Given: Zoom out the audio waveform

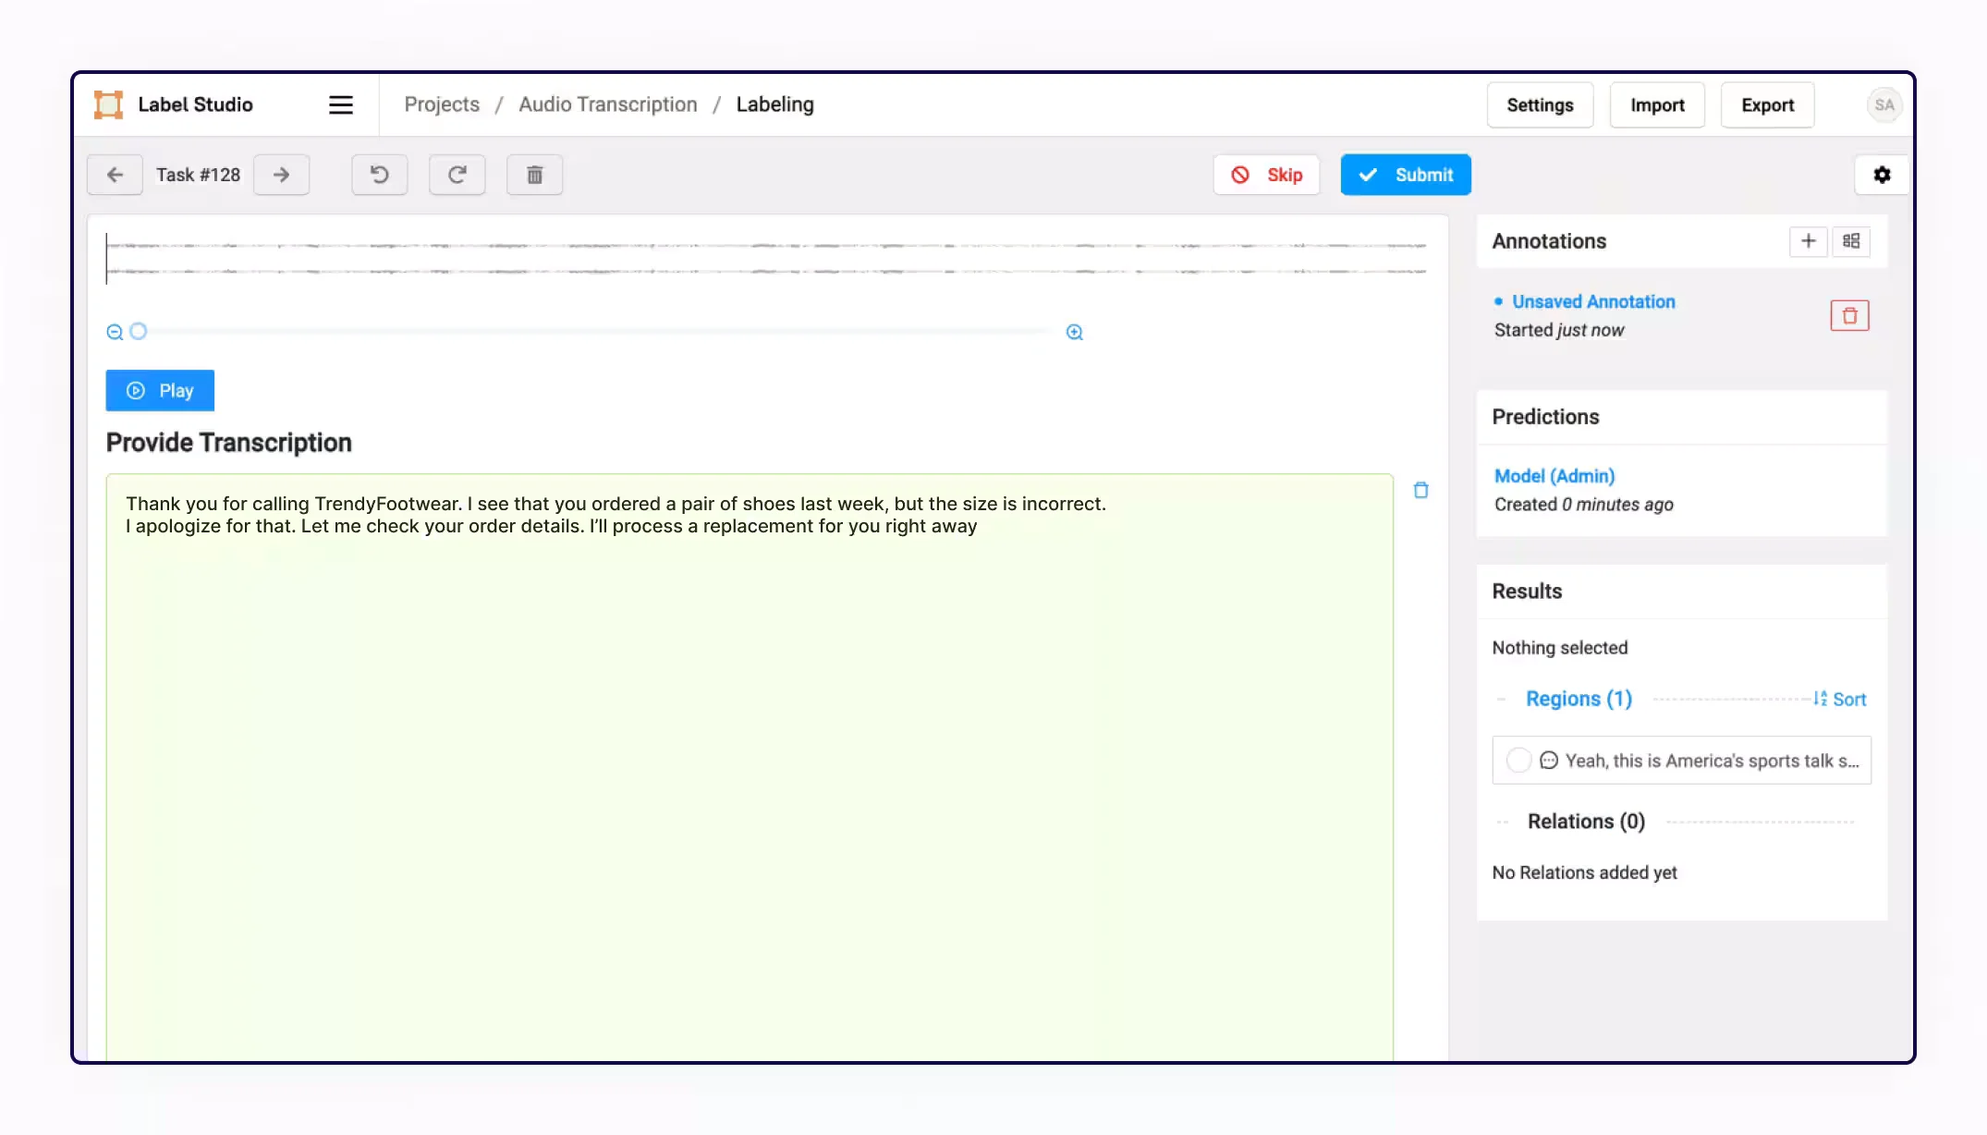Looking at the screenshot, I should point(115,332).
